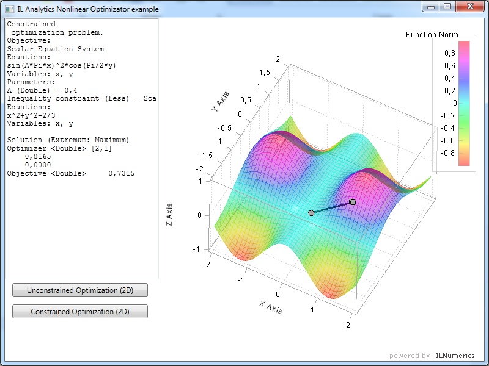The image size is (489, 366).
Task: Click the 'X Axis' label
Action: point(271,307)
